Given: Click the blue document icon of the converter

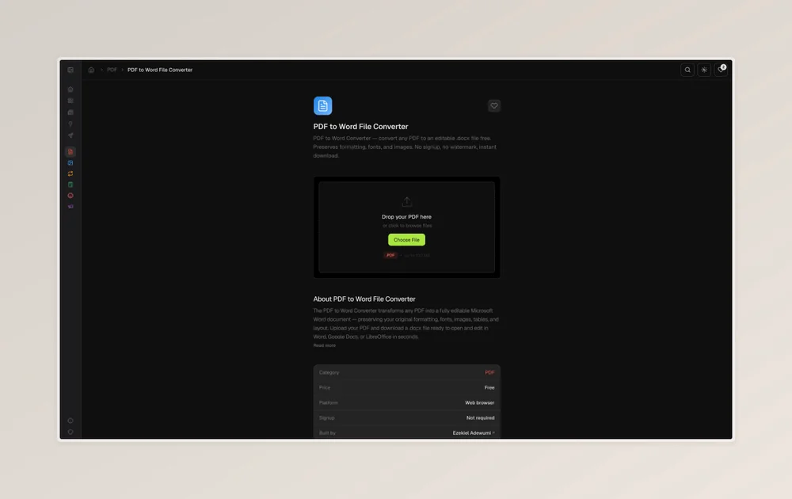Looking at the screenshot, I should tap(322, 105).
